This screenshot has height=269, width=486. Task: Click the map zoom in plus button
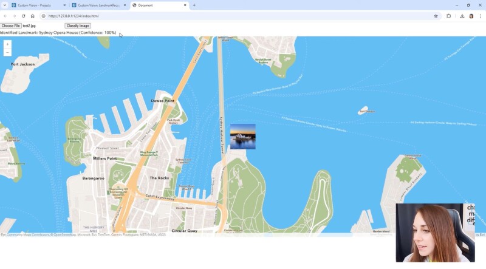(x=7, y=44)
